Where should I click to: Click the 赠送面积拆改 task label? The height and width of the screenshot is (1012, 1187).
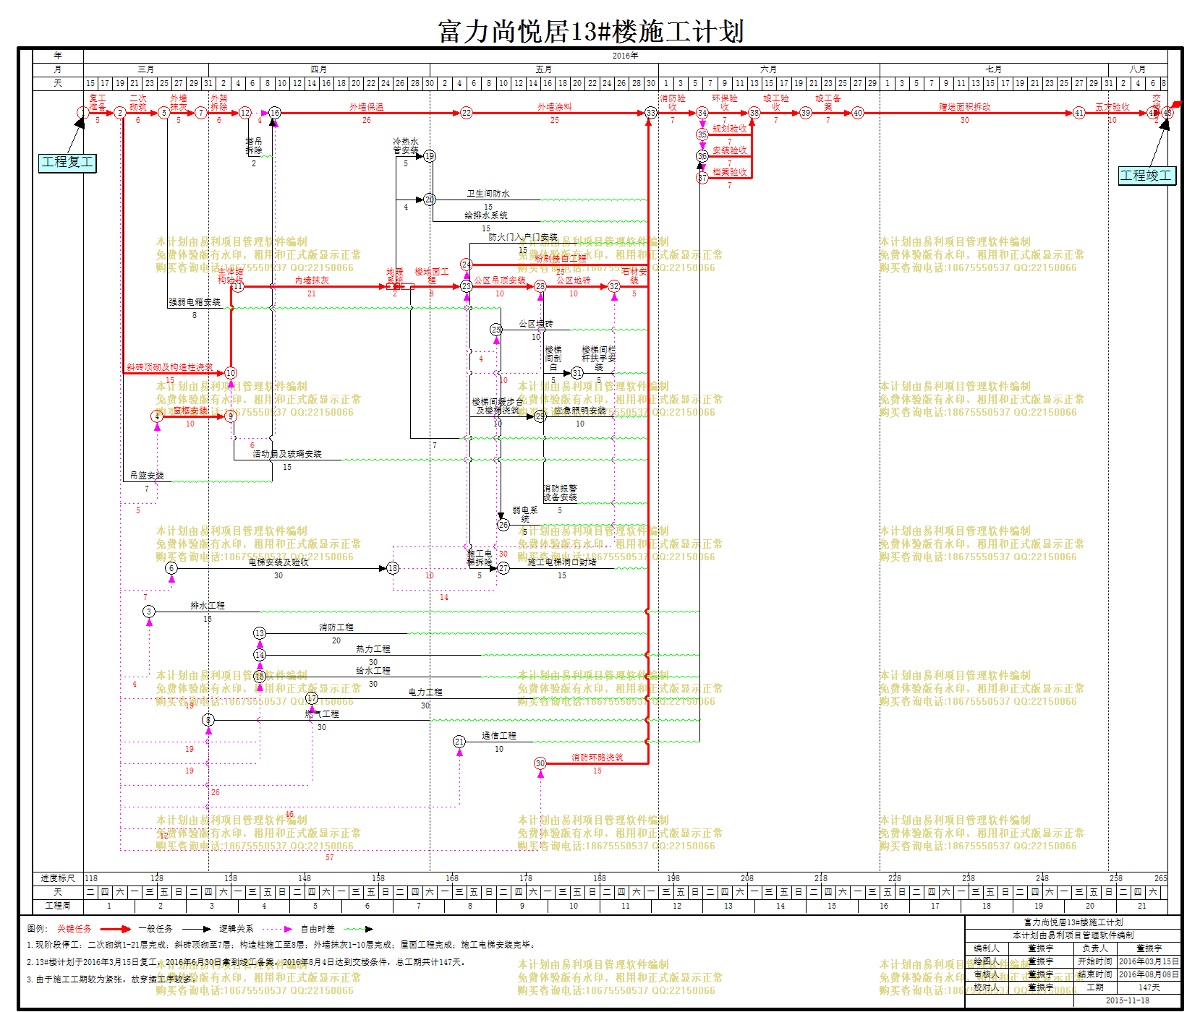(965, 107)
